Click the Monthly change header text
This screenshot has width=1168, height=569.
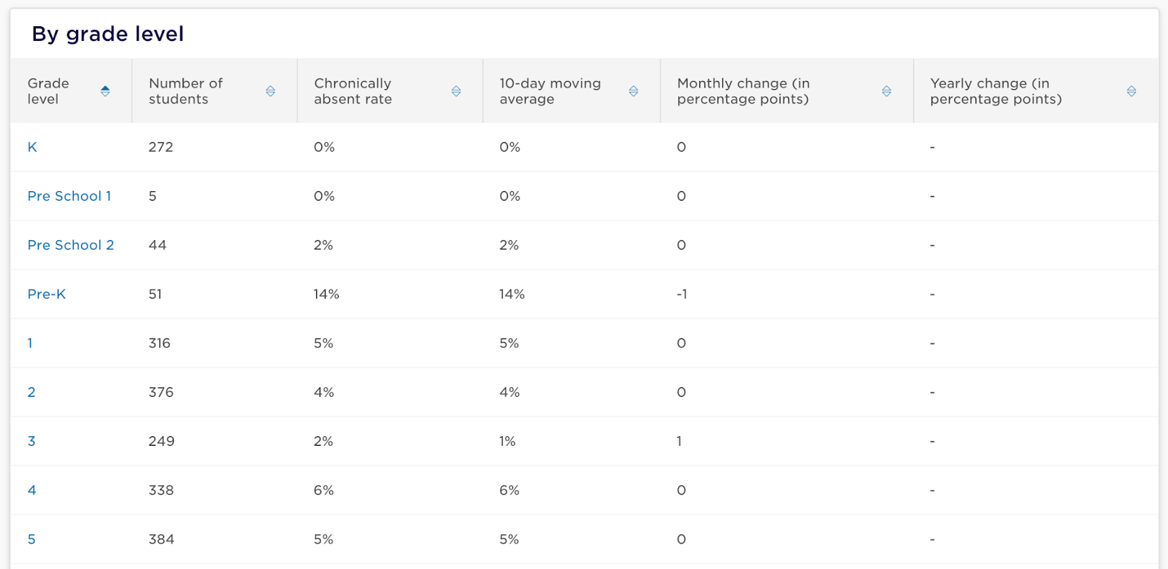[x=743, y=91]
